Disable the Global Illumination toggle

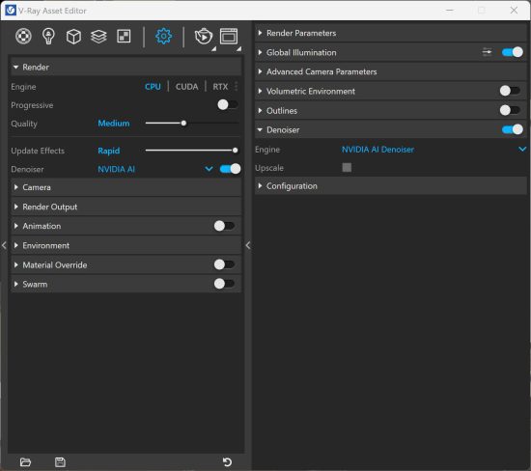point(513,52)
